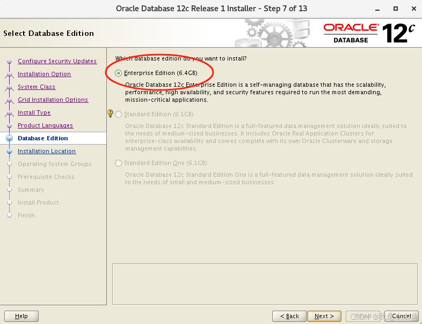Go to the Installation Option step
The width and height of the screenshot is (422, 324).
[x=45, y=74]
